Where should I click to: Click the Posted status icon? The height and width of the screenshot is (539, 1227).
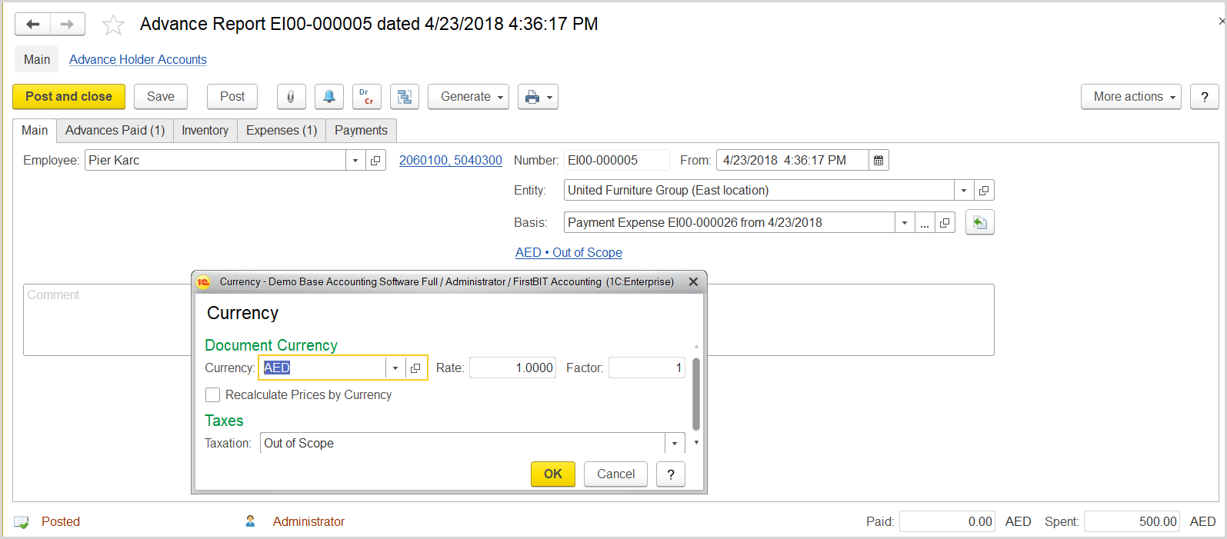click(x=22, y=522)
